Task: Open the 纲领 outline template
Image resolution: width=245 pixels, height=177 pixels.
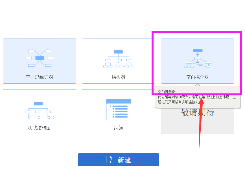Action: coord(118,111)
